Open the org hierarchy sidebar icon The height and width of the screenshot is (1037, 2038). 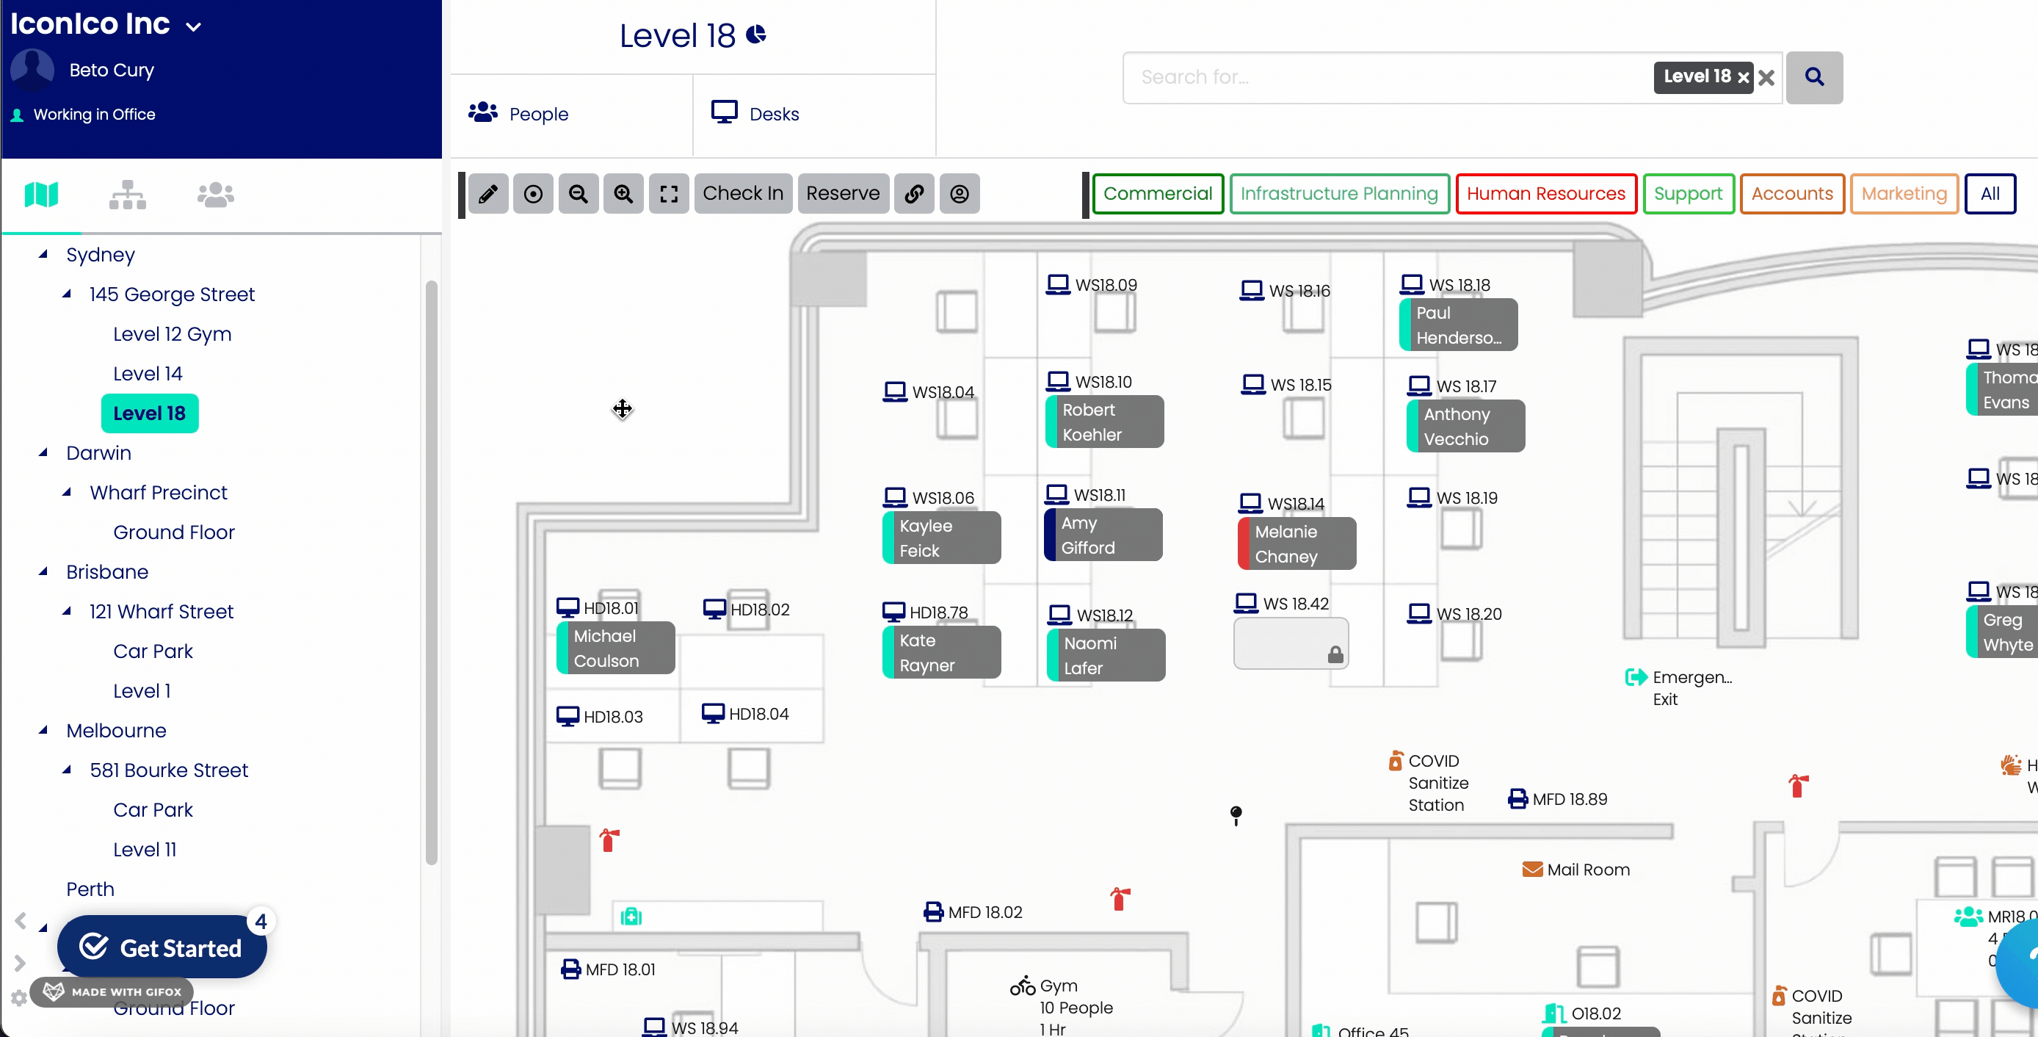pos(128,194)
